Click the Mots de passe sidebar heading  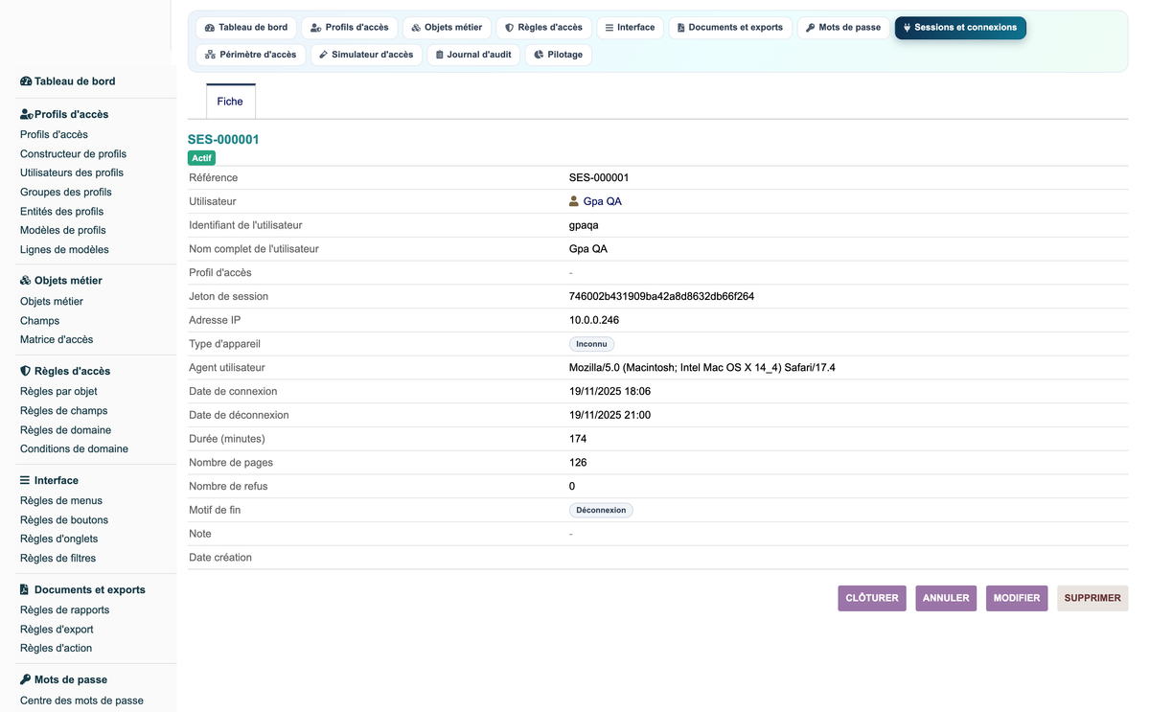(64, 679)
